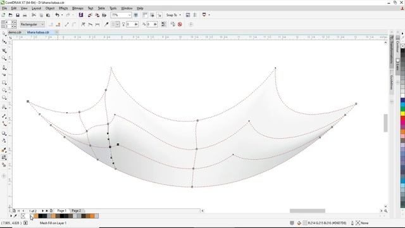405x228 pixels.
Task: Expand the undo history arrow
Action: tap(62, 15)
